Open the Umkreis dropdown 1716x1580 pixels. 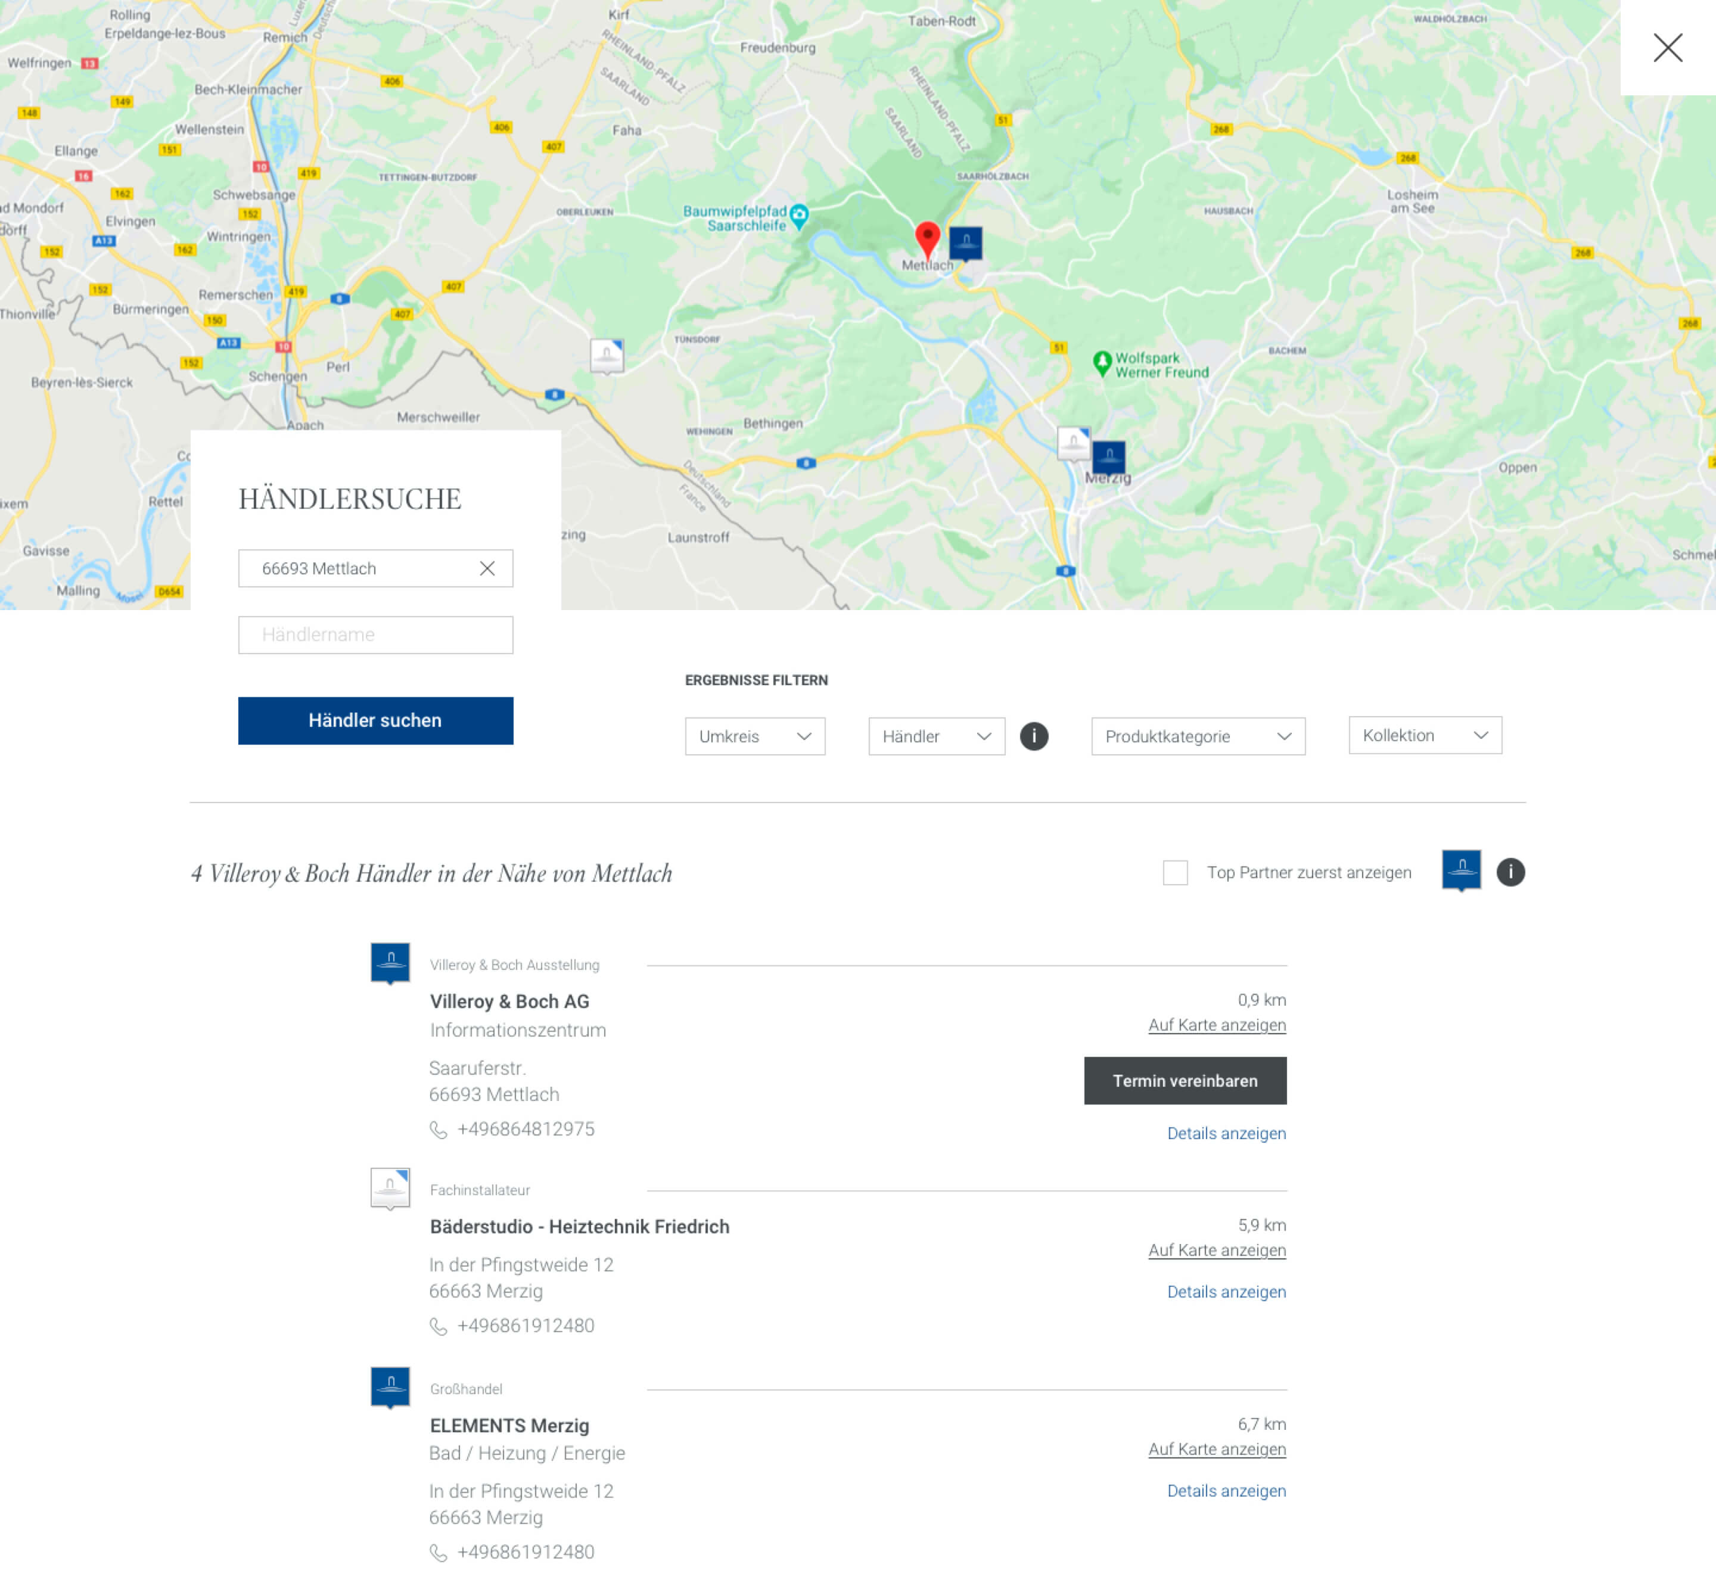(755, 736)
